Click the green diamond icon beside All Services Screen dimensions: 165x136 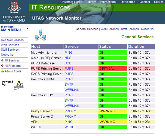2,60
